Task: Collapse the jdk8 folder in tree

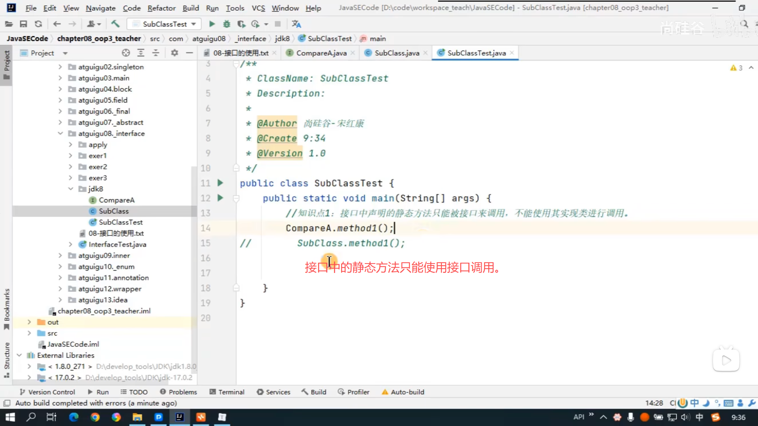Action: [71, 189]
